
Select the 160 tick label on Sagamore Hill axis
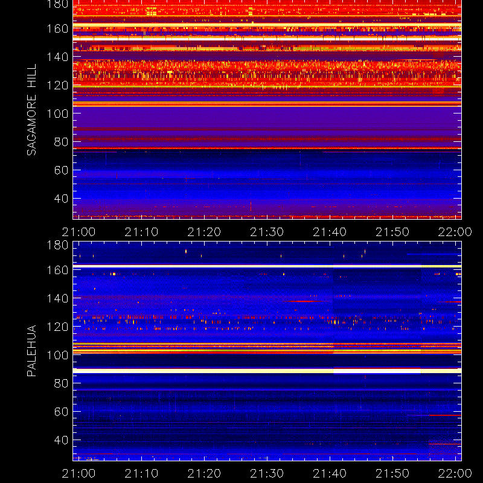[x=57, y=28]
